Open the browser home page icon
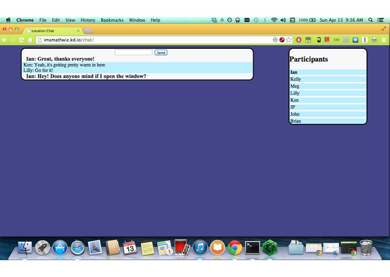Screen dimensions: 390x277 pos(30,40)
